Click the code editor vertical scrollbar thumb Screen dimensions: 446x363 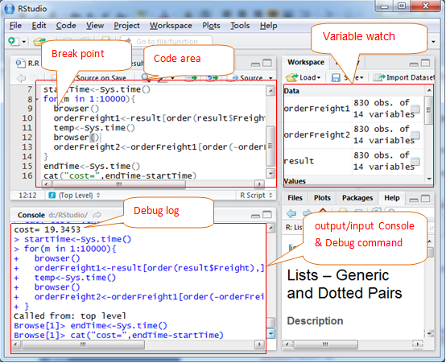[x=270, y=146]
